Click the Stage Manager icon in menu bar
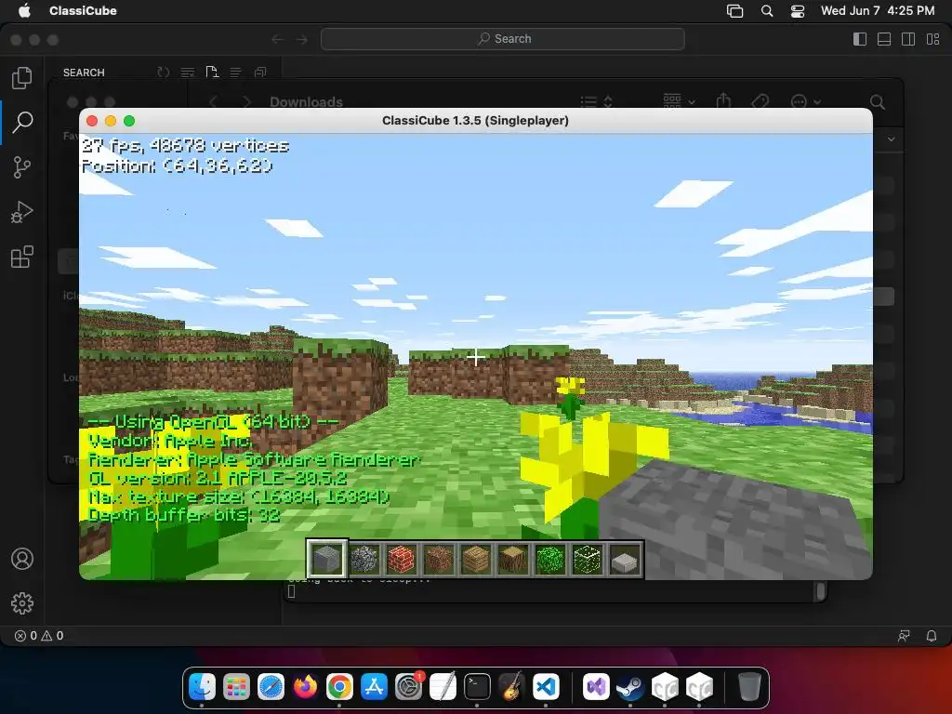The image size is (952, 714). point(734,11)
